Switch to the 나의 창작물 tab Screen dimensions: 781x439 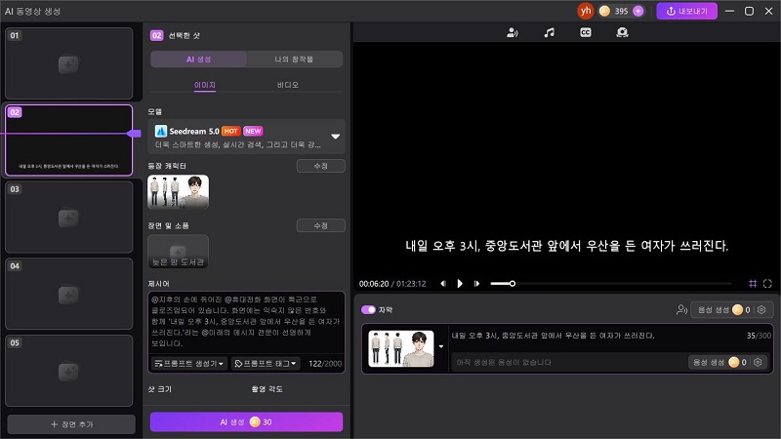294,60
